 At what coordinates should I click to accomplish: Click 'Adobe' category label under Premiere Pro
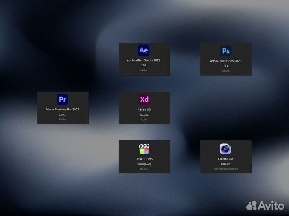[x=62, y=119]
